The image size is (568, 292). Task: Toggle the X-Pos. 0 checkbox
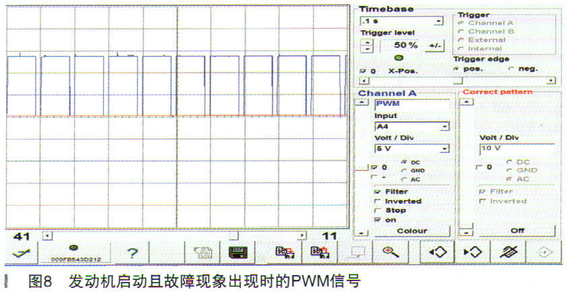[x=363, y=71]
